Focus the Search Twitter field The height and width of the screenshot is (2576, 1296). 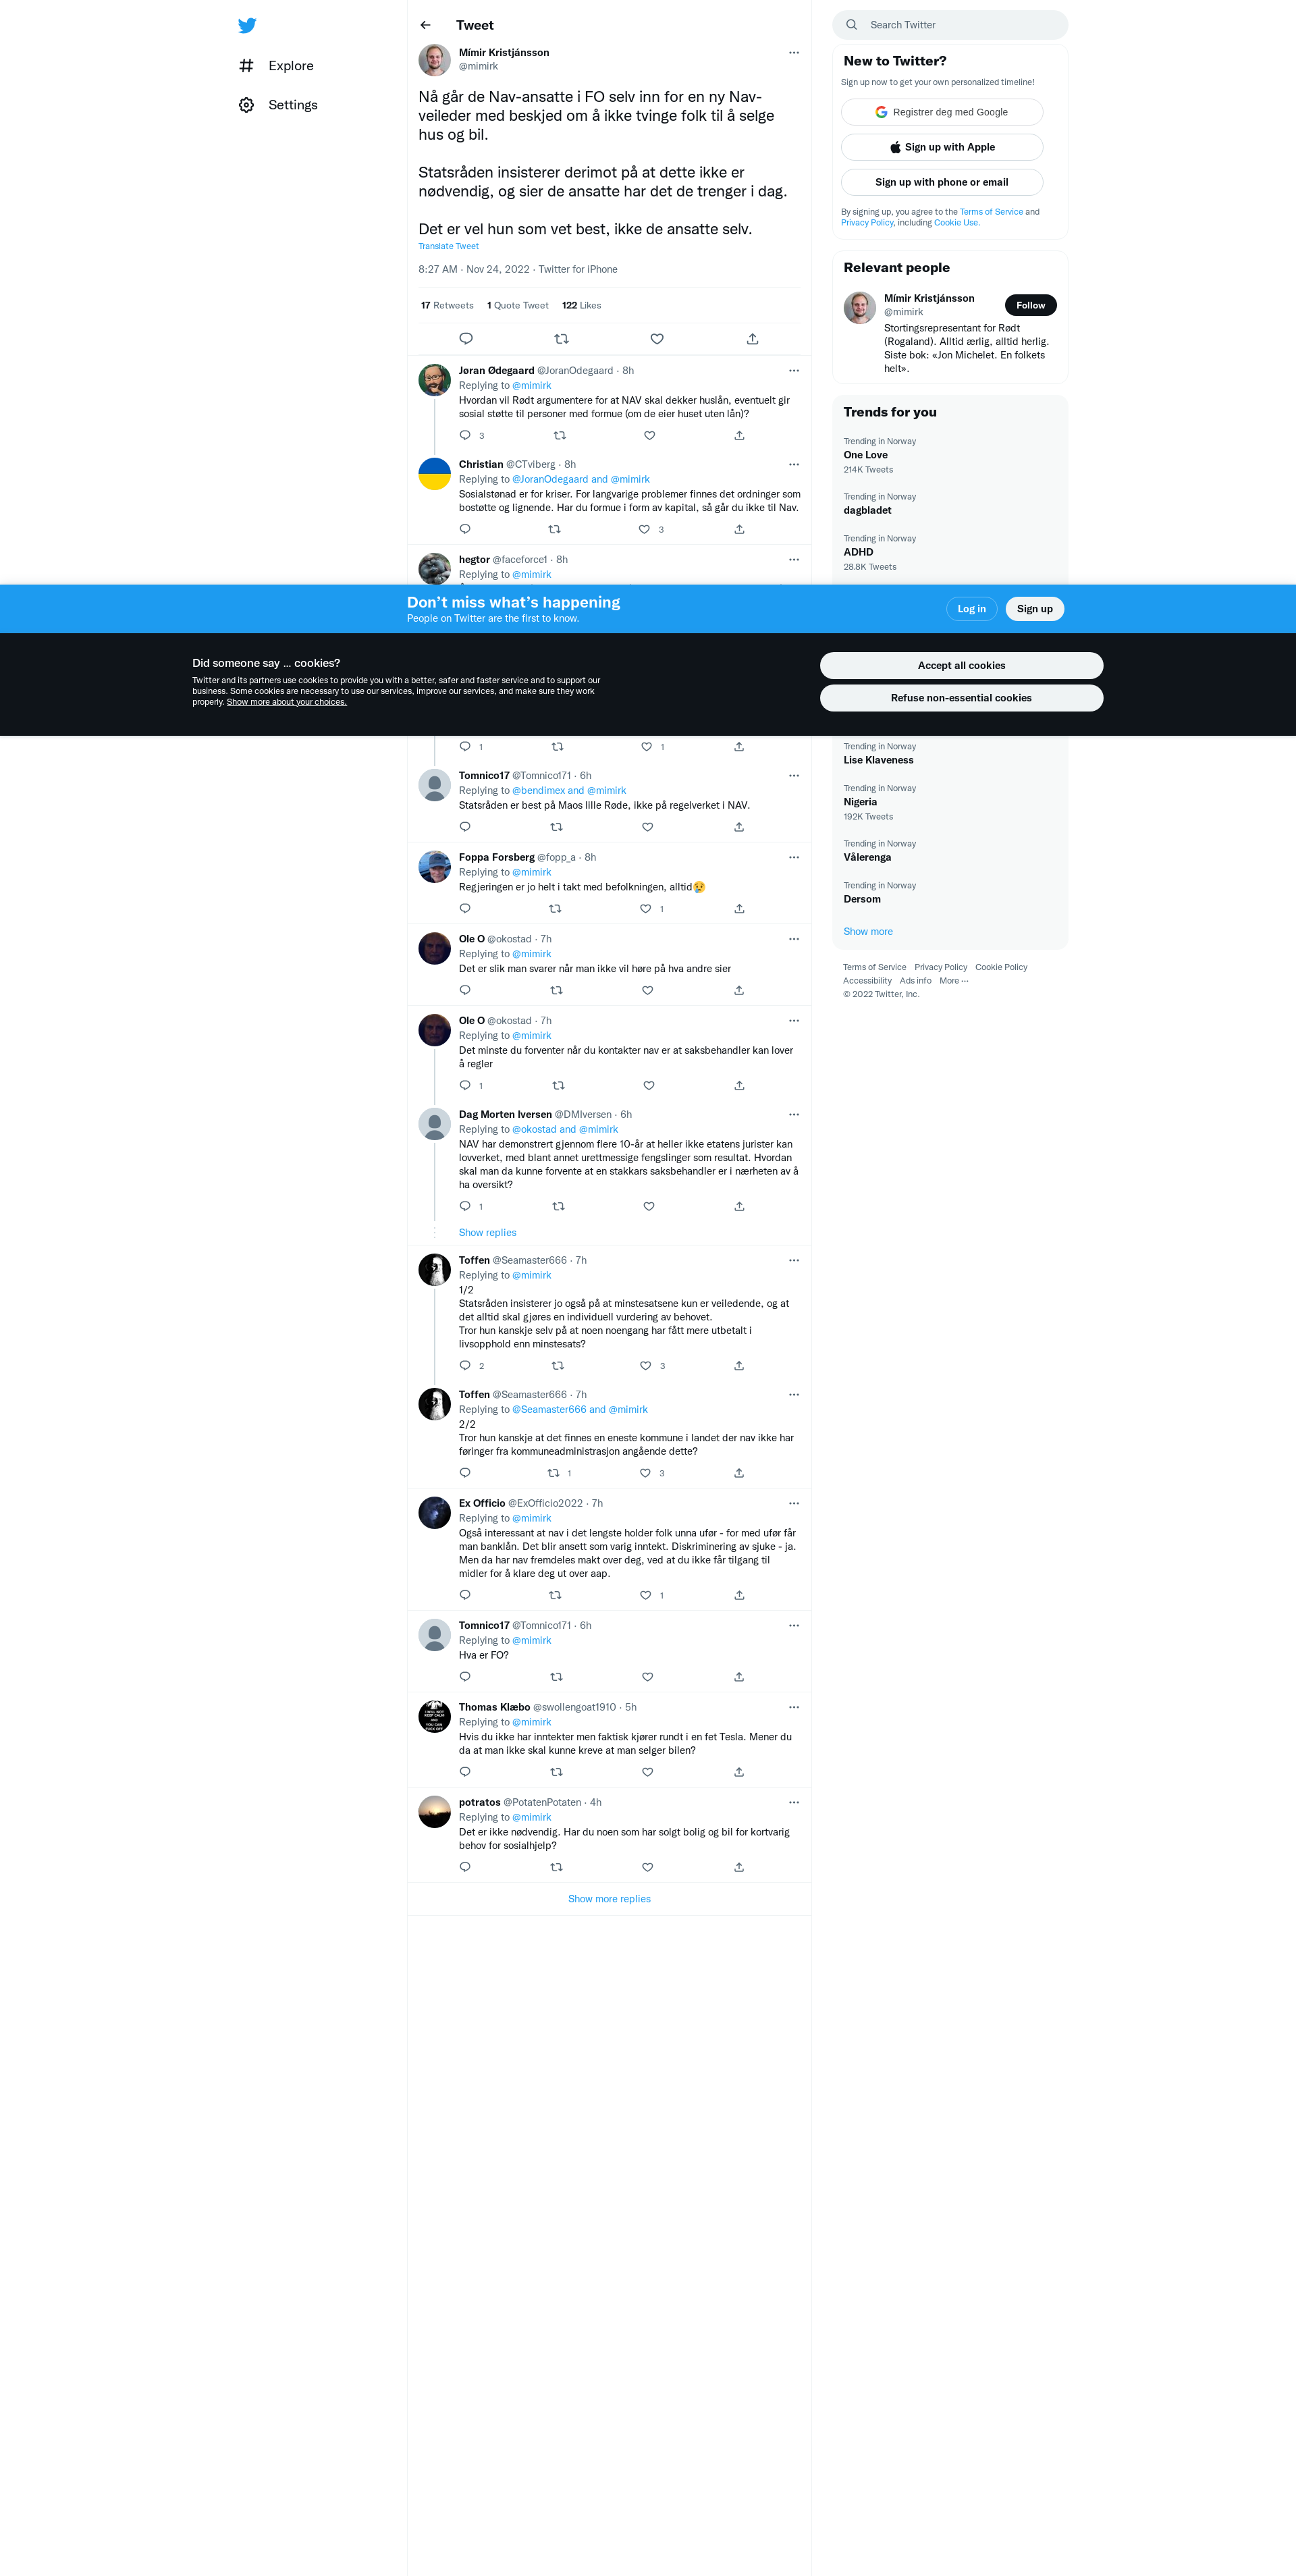pyautogui.click(x=949, y=25)
